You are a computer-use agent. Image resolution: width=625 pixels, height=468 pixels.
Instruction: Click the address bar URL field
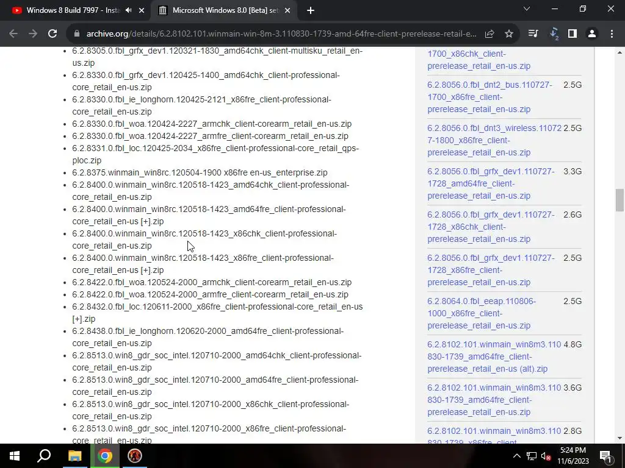point(281,34)
